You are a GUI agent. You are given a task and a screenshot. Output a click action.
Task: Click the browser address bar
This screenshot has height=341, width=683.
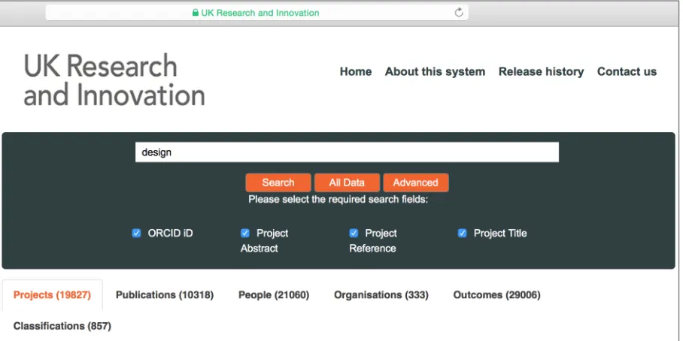(x=257, y=13)
